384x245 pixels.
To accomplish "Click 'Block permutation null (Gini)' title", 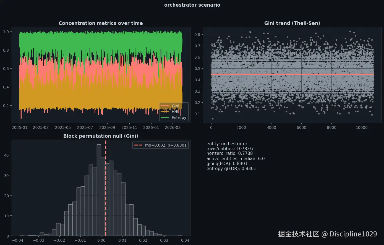I will click(x=101, y=136).
